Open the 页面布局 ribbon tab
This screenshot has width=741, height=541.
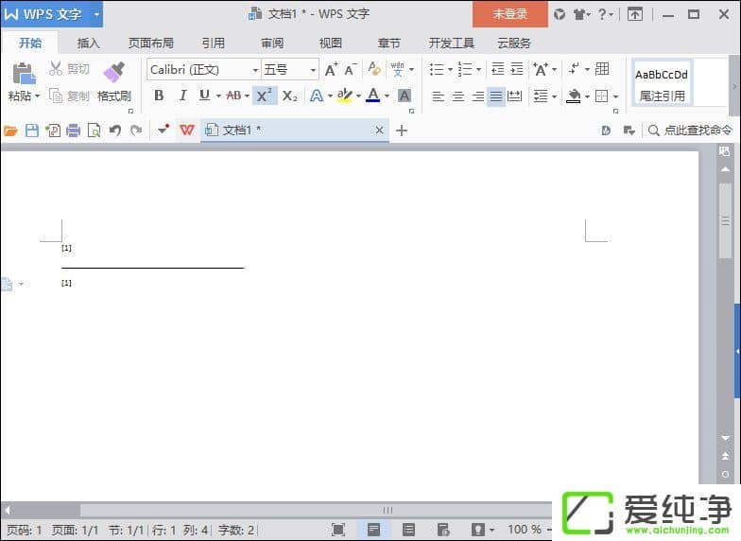point(151,43)
